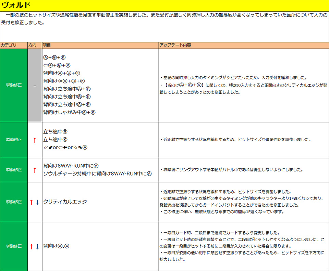Click the 背向けしゃがみ中Ⓐ+Ⓚ entry
Viewport: 329px width, 271px height.
coord(69,112)
